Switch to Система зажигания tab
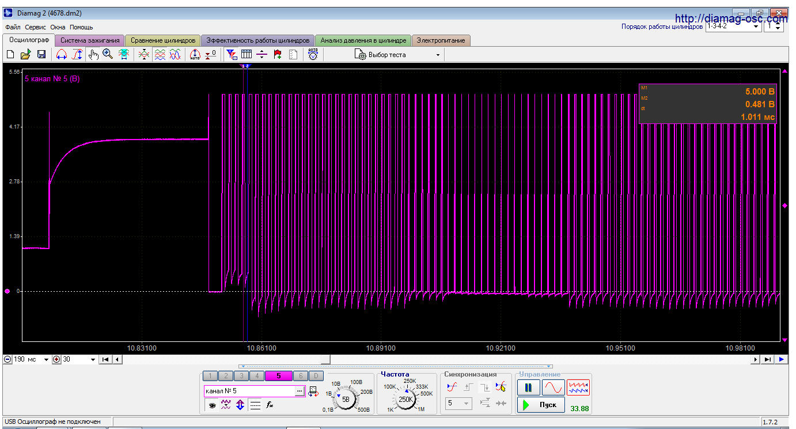The width and height of the screenshot is (796, 429). [90, 40]
